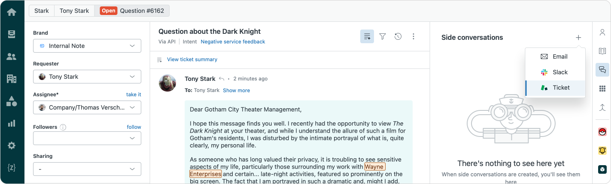This screenshot has height=184, width=611.
Task: Open the Organizations building icon
Action: coord(12,79)
